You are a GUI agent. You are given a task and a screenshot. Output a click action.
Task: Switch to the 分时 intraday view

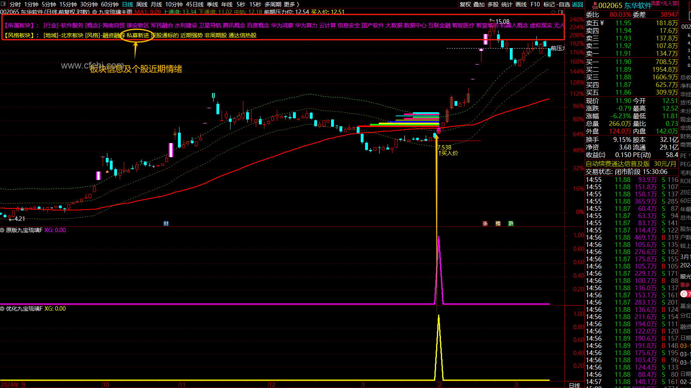pos(15,4)
